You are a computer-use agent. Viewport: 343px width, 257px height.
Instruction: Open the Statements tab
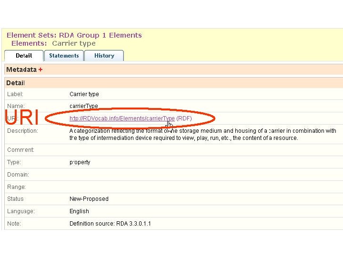tap(64, 56)
